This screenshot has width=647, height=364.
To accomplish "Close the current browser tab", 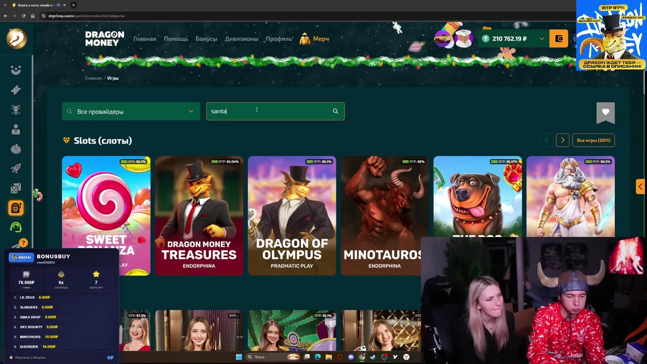I will 64,5.
